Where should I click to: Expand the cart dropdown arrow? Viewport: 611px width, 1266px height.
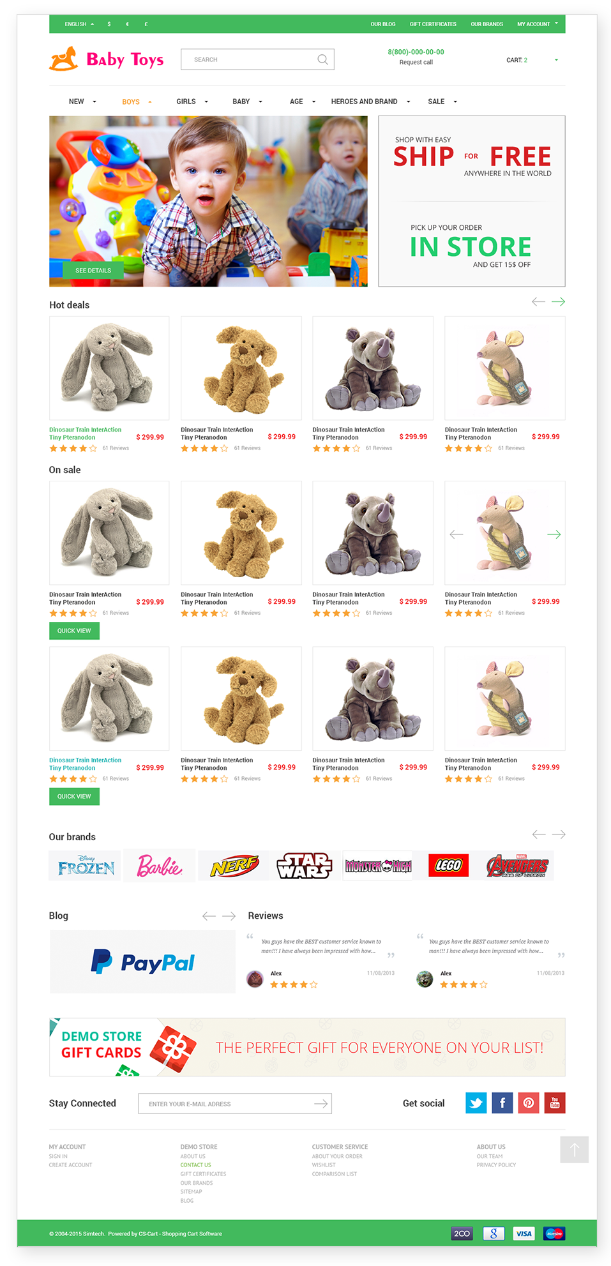click(556, 60)
